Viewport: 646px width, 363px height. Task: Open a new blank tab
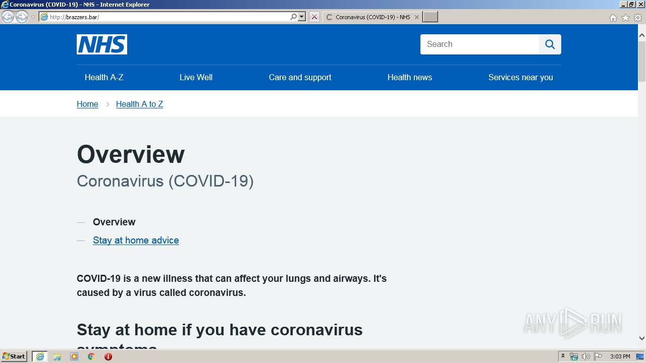[430, 17]
